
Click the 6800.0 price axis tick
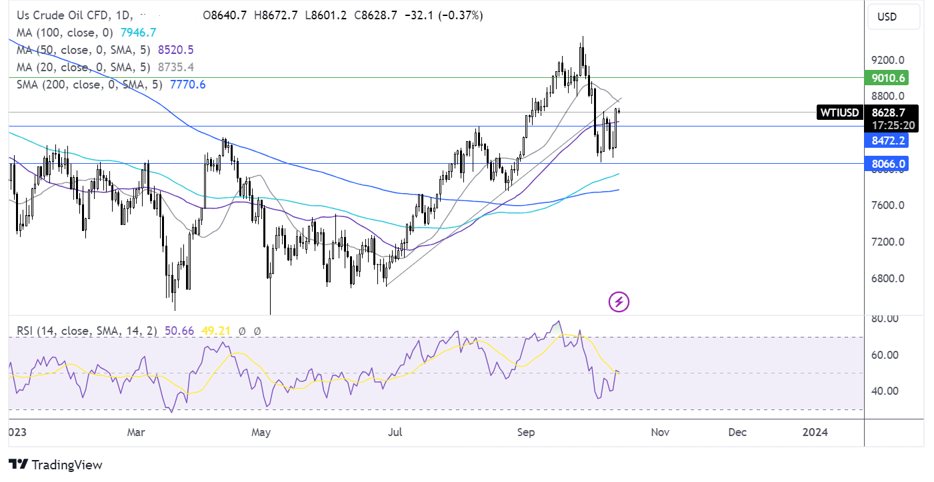click(889, 279)
